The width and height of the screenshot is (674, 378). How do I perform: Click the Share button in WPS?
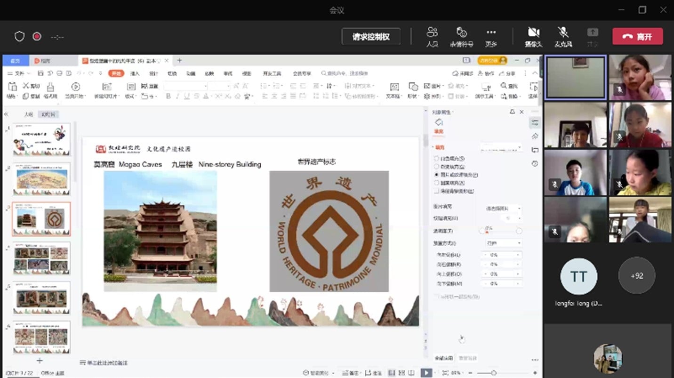click(508, 73)
